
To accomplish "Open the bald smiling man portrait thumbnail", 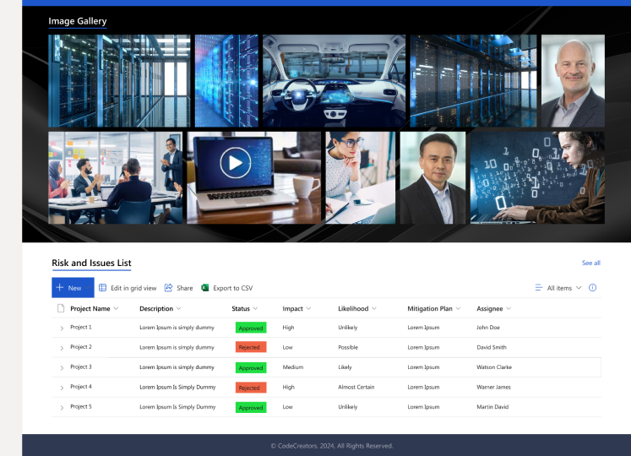I will 573,81.
